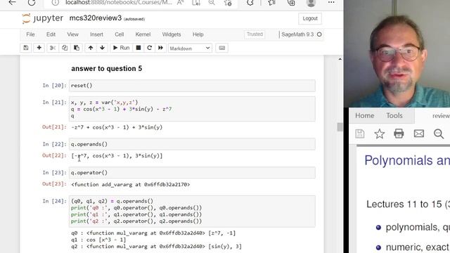Viewport: 450px width, 253px height.
Task: Save notebook with the floppy disk icon
Action: 26,48
